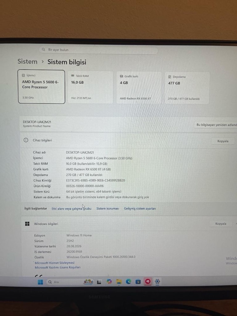
Task: Select the Grafik kartı 4 GB card
Action: pyautogui.click(x=139, y=88)
